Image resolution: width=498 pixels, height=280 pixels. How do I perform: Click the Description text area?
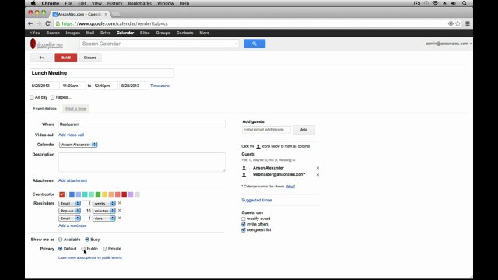point(142,163)
